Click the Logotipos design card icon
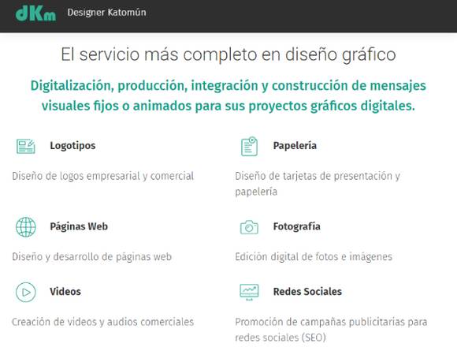457x347 pixels. tap(26, 147)
